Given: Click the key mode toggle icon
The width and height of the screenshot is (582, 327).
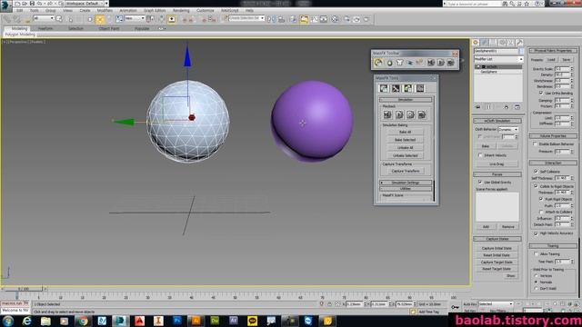Looking at the screenshot, I should point(455,307).
